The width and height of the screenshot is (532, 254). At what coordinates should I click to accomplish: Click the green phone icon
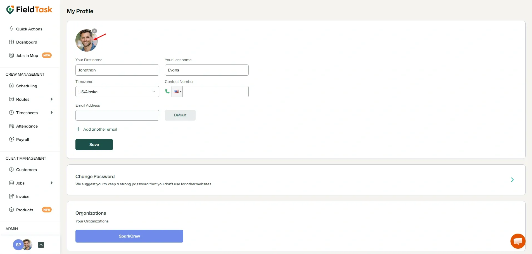167,91
